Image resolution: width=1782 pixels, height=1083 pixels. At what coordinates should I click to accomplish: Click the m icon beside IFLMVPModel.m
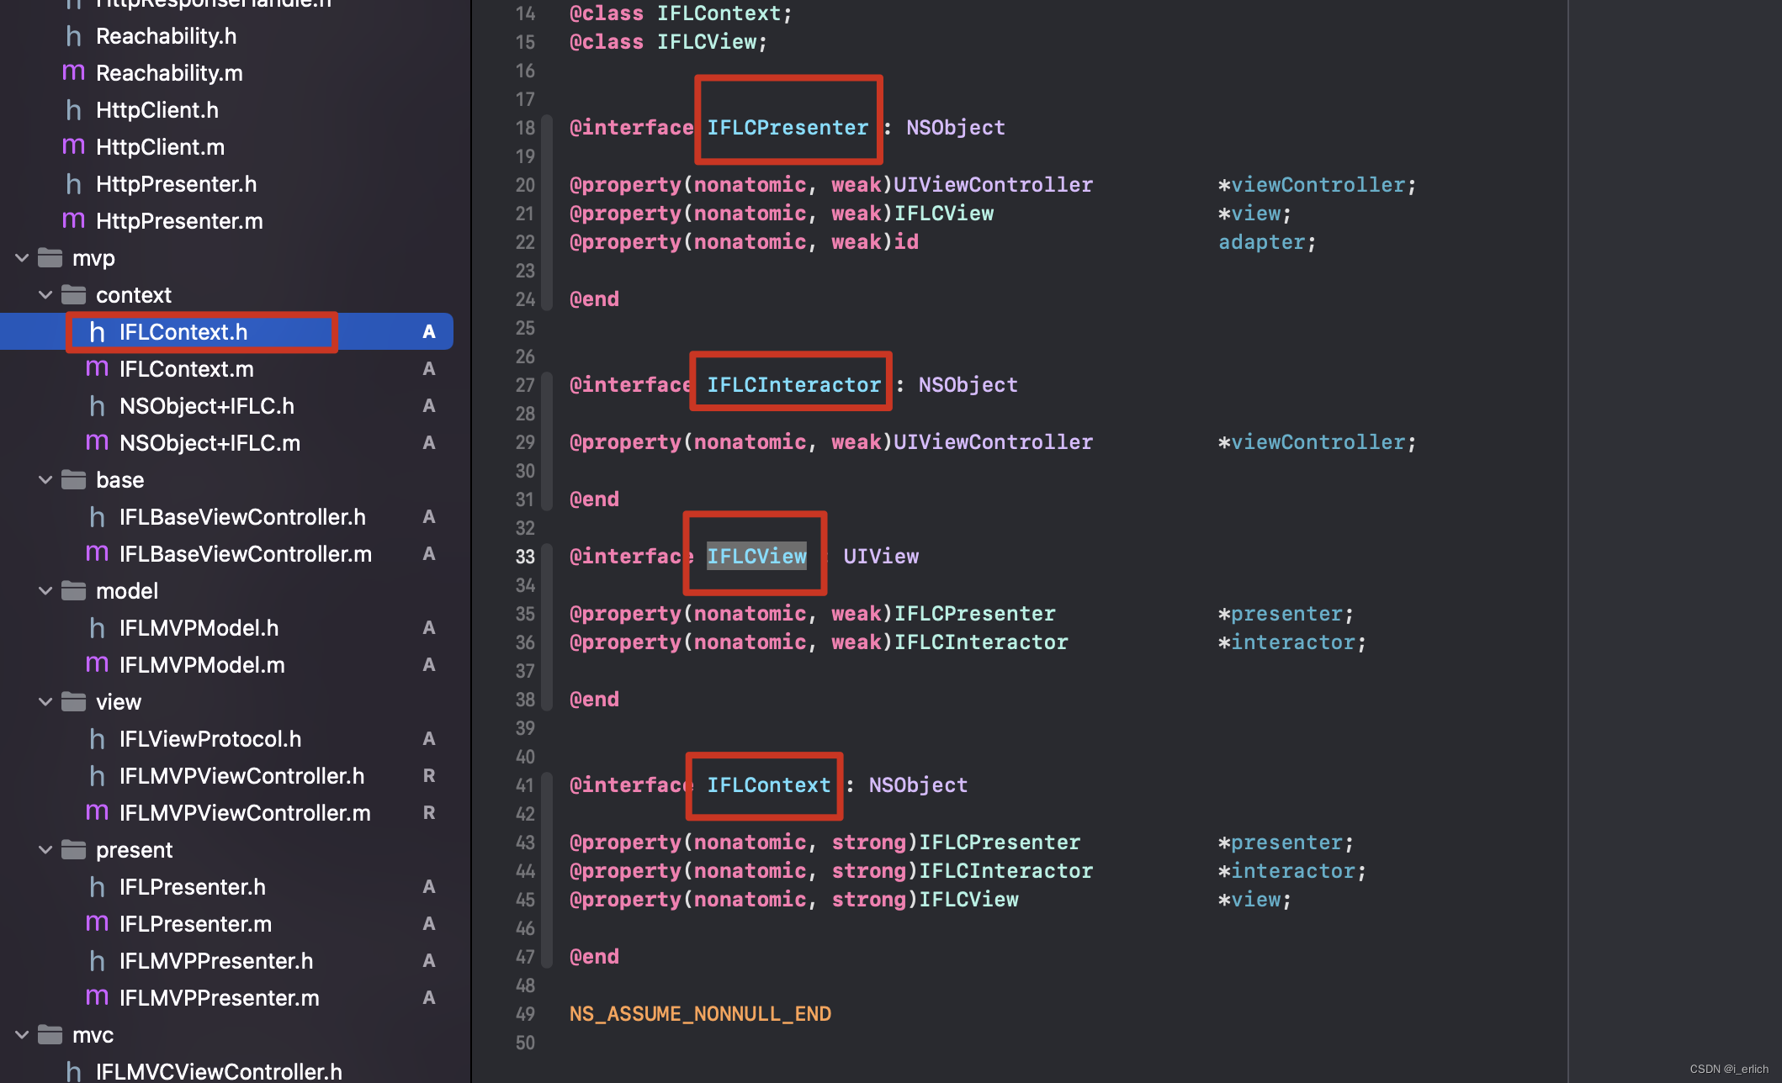point(98,665)
